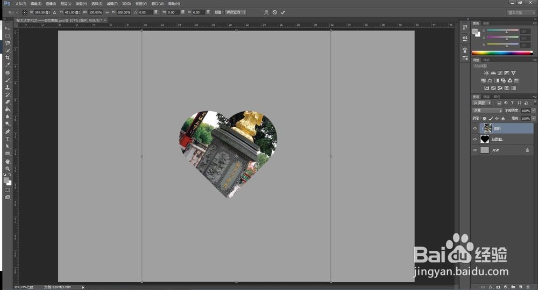Select the Rectangle shape tool

point(8,154)
